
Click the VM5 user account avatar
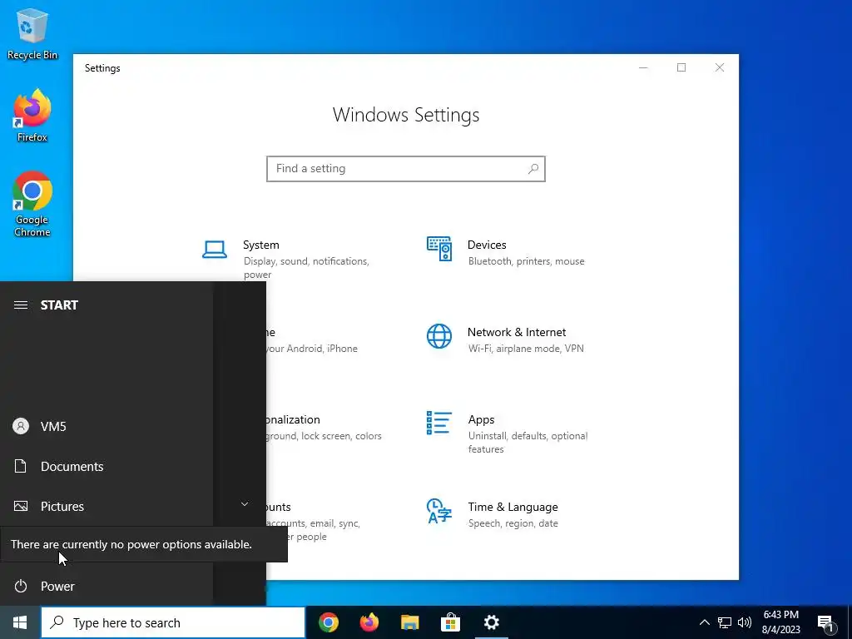(21, 426)
